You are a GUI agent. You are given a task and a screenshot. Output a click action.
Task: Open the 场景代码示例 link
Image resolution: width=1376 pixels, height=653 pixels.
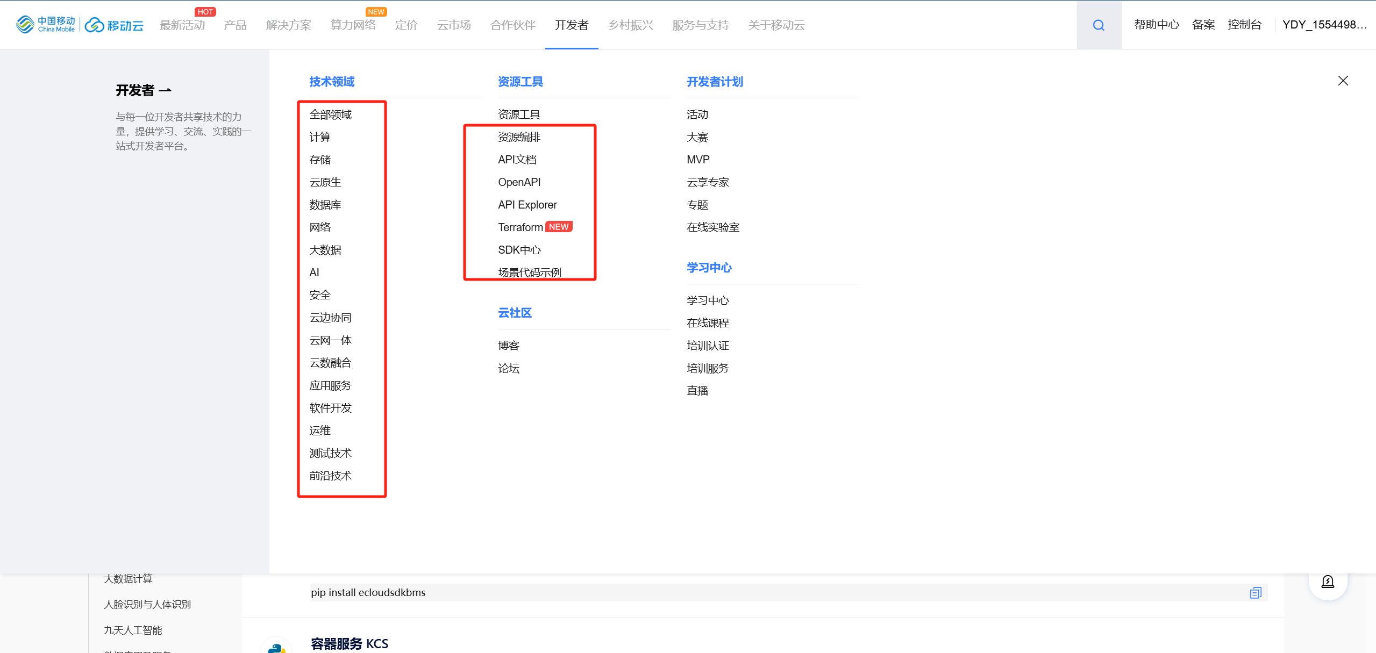(529, 272)
